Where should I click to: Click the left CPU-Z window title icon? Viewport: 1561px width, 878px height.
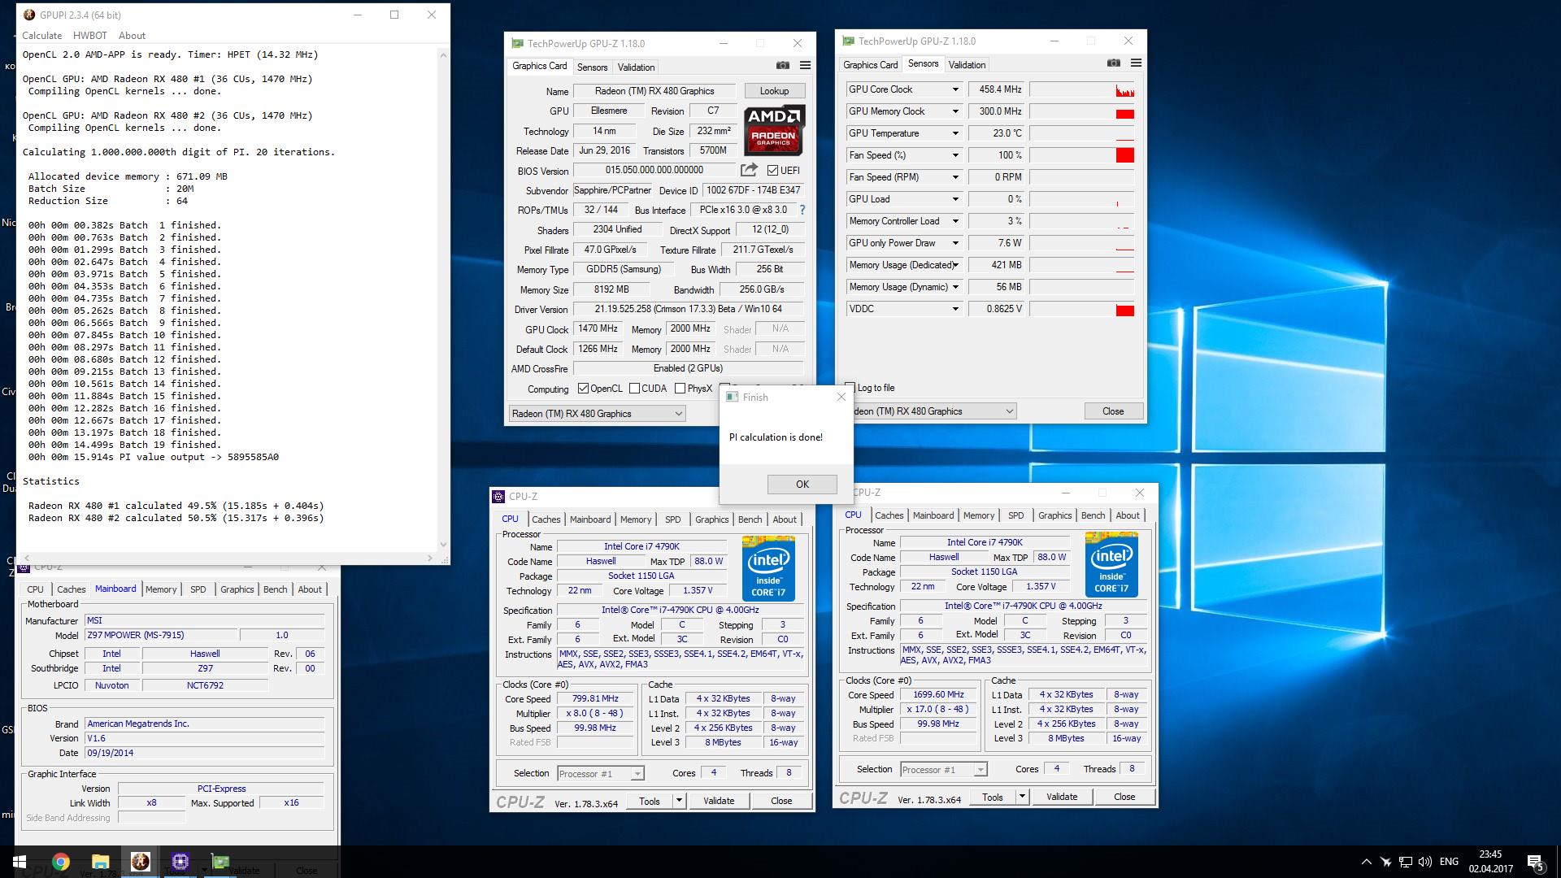tap(498, 496)
